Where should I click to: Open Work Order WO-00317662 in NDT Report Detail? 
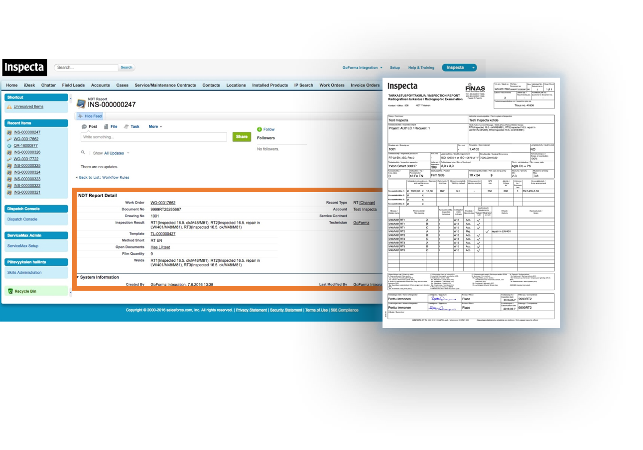(x=163, y=203)
